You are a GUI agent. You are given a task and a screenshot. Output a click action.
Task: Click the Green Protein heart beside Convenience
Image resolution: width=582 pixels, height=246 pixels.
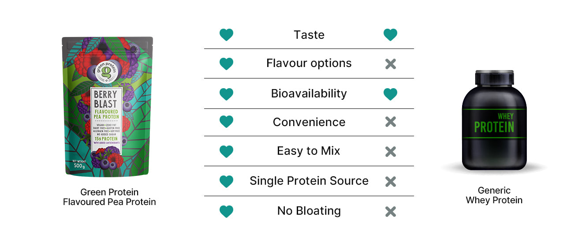coord(226,122)
